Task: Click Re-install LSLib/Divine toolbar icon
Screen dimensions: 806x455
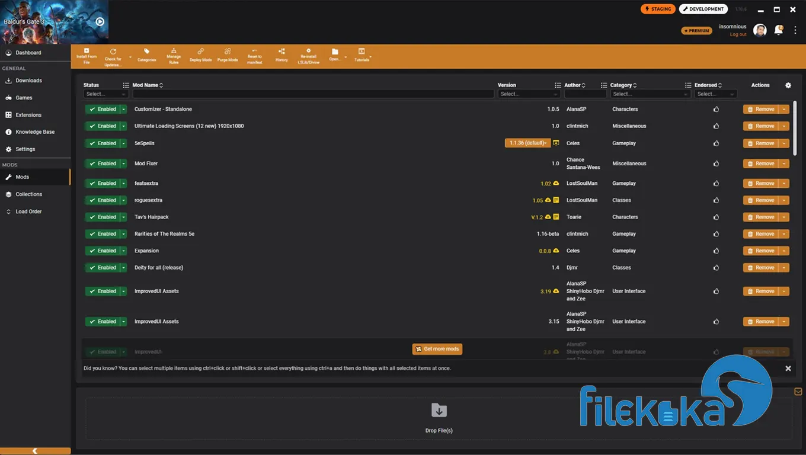Action: click(x=308, y=56)
